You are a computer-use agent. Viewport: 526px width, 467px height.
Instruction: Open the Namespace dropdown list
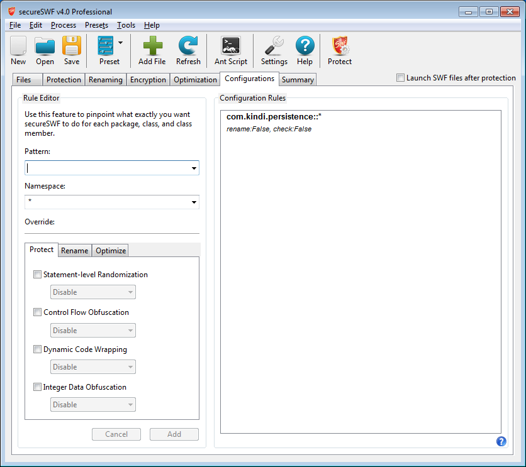tap(194, 202)
